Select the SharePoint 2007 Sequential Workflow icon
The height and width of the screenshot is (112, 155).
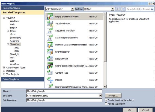tap(50, 86)
